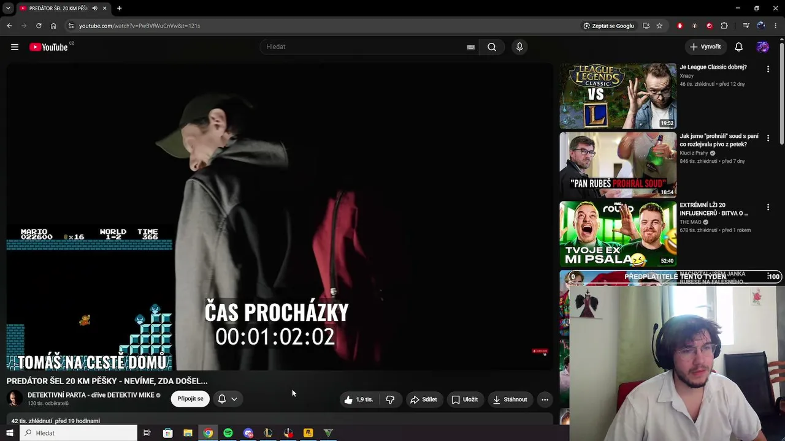Open options for 'Je League Classic dobrej?' video
Viewport: 785px width, 441px height.
768,69
